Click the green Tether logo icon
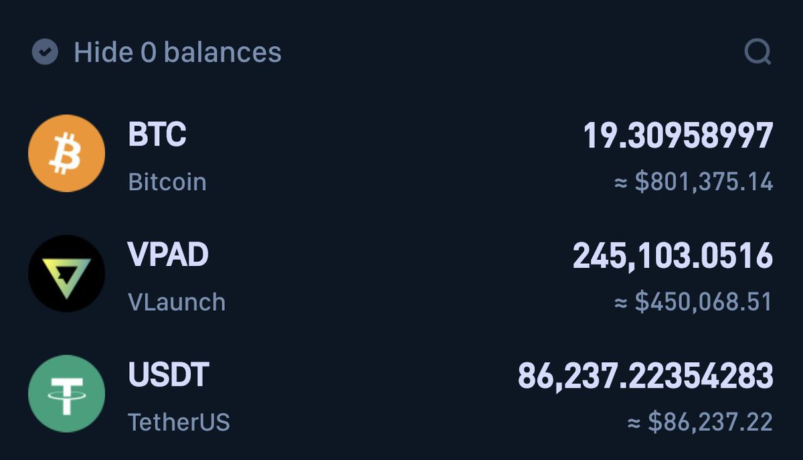The width and height of the screenshot is (803, 460). point(66,394)
